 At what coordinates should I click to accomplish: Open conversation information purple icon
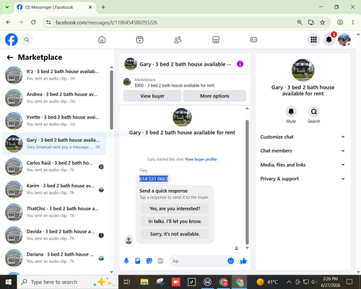(240, 64)
